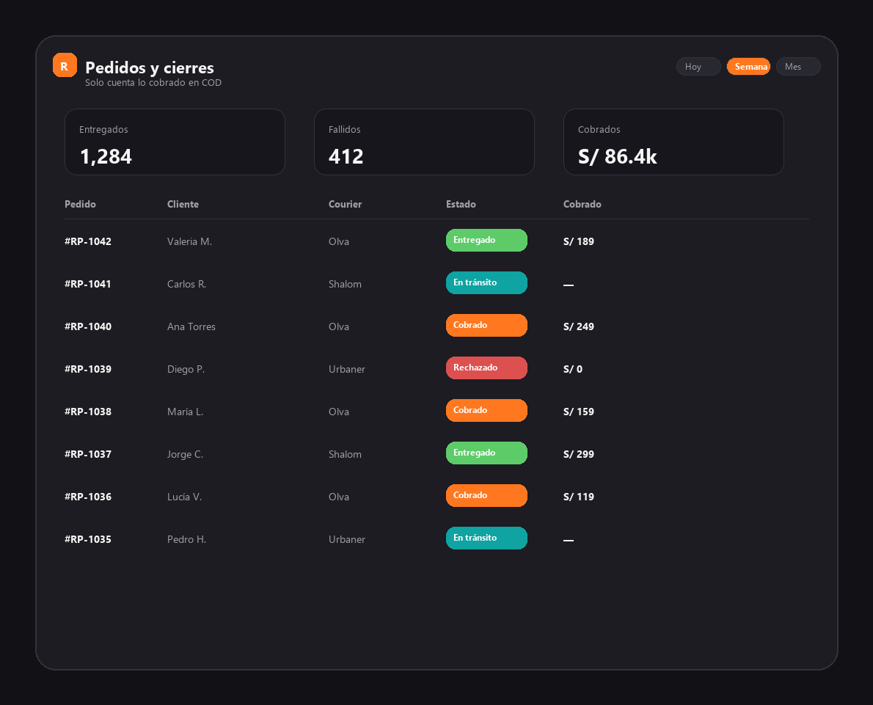Click the S/ 159 amount
873x705 pixels.
click(x=579, y=412)
